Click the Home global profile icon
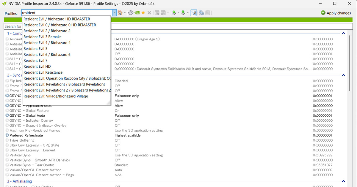Viewport: 357px width, 187px height. click(x=120, y=13)
